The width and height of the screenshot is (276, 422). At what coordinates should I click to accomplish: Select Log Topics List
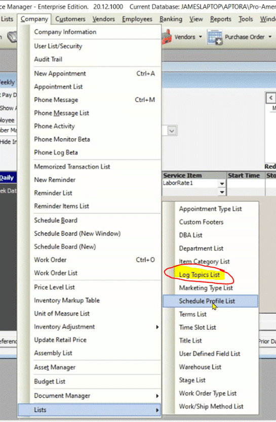tap(199, 275)
